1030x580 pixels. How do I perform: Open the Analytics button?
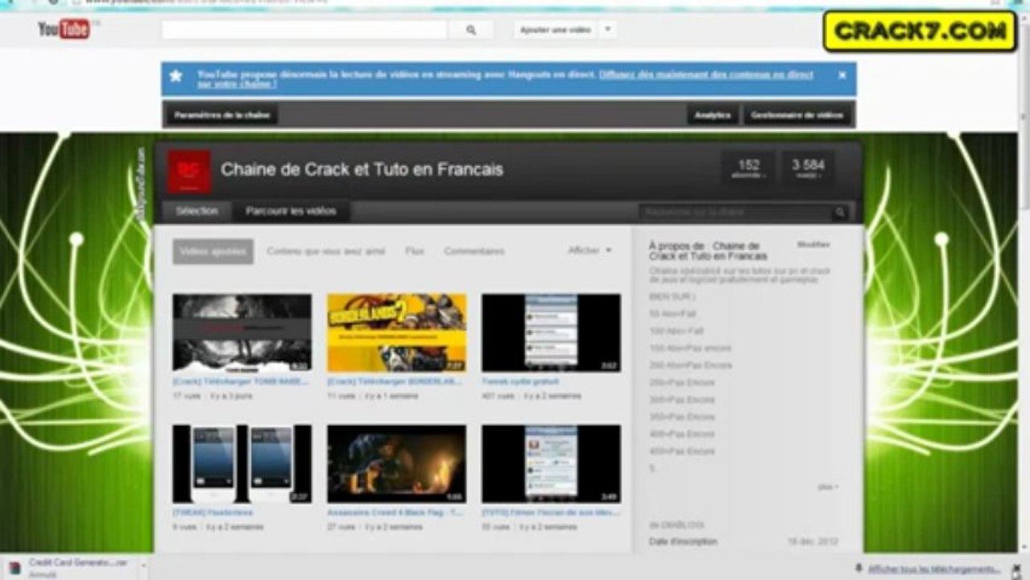pyautogui.click(x=713, y=115)
